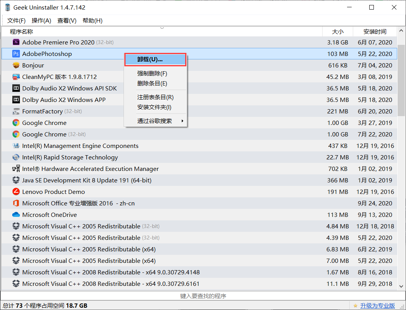
Task: Select Lenovo Product Demo entry
Action: (x=54, y=192)
